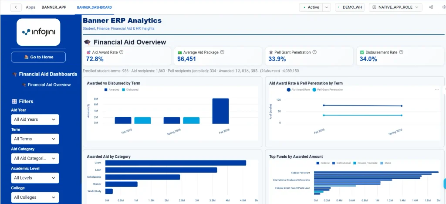Click the Fall 2026 awarded bar
Viewport: 446px width, 204px height.
coord(220,111)
